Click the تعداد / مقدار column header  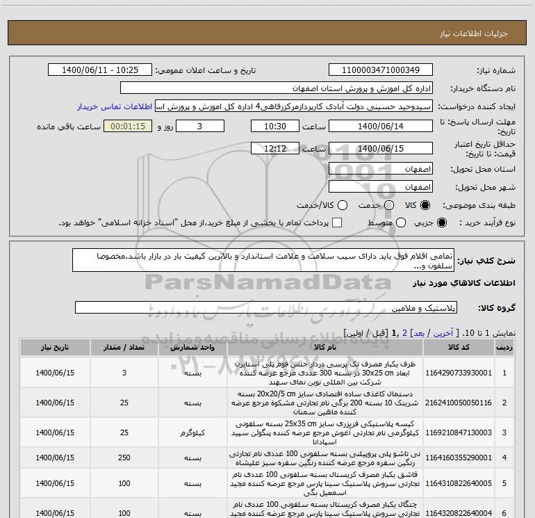point(124,347)
